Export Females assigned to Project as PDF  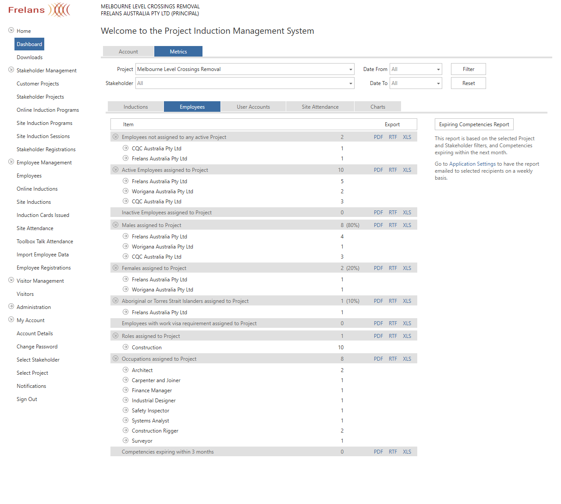(378, 268)
